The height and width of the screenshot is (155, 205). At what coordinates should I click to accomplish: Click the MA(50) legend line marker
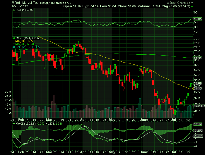click(x=13, y=41)
